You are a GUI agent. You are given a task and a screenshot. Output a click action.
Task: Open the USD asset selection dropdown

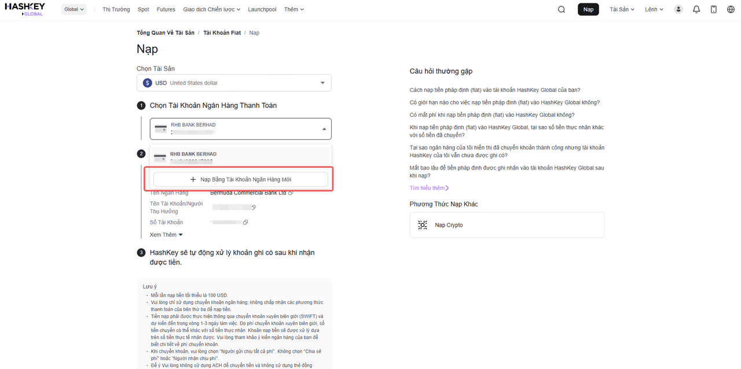point(234,83)
